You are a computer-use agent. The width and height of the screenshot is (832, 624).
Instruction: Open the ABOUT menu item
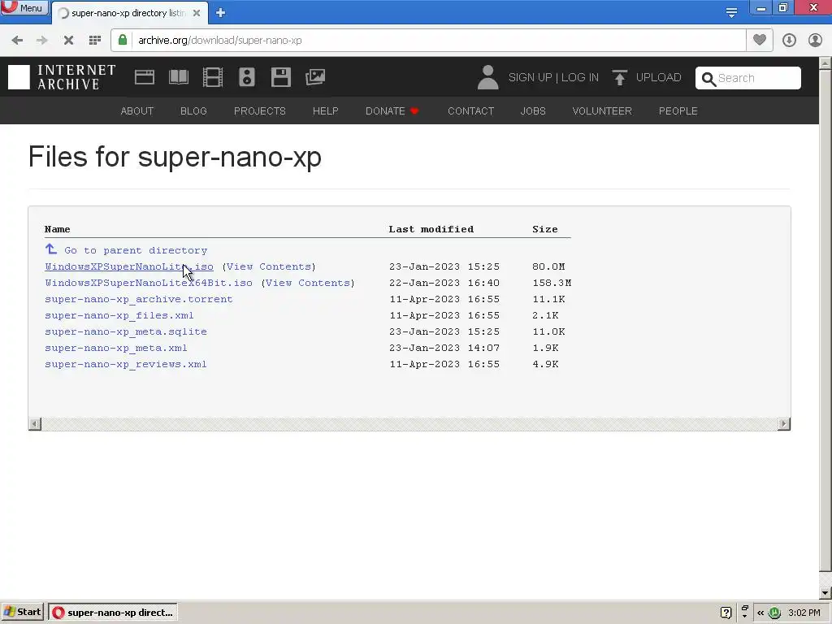click(x=136, y=110)
